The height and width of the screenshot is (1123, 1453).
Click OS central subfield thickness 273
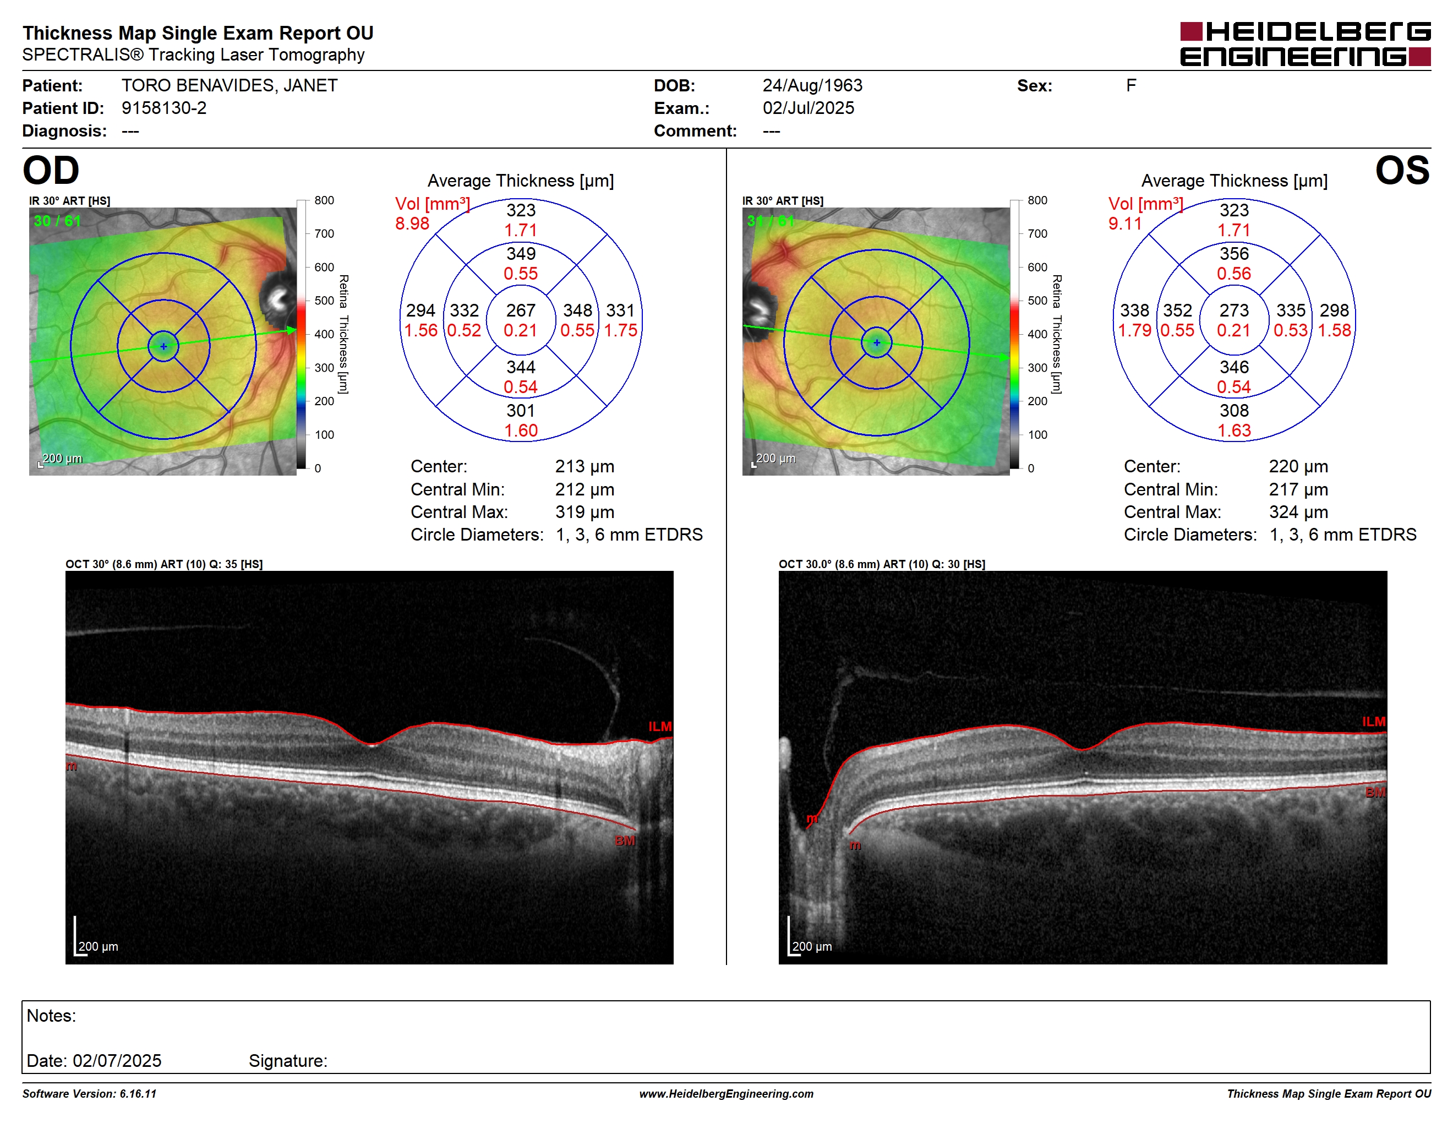point(1233,310)
